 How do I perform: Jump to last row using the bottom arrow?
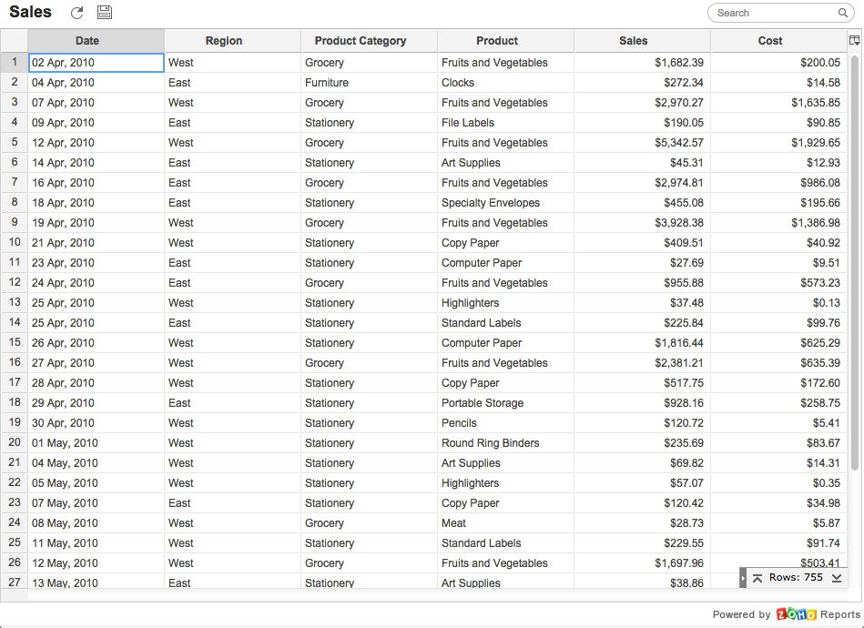(x=837, y=578)
